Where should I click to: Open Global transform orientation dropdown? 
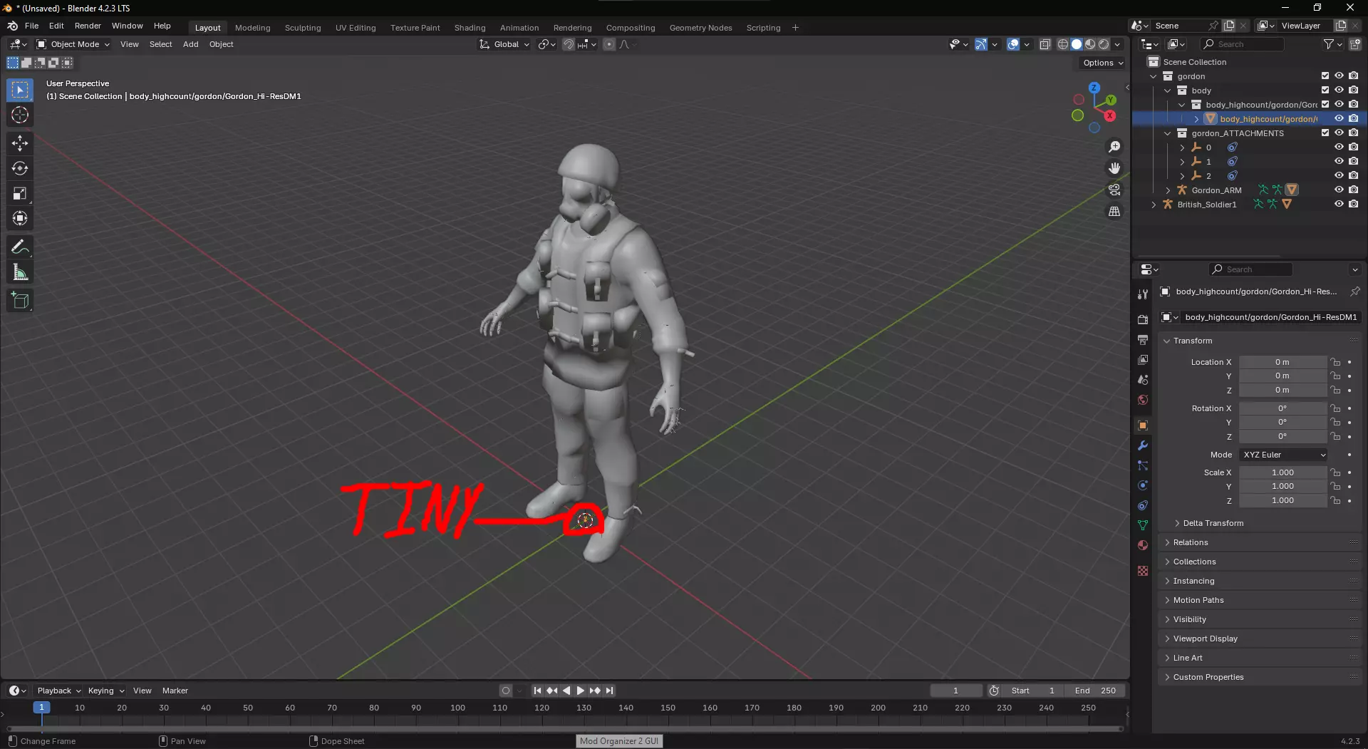(x=504, y=44)
